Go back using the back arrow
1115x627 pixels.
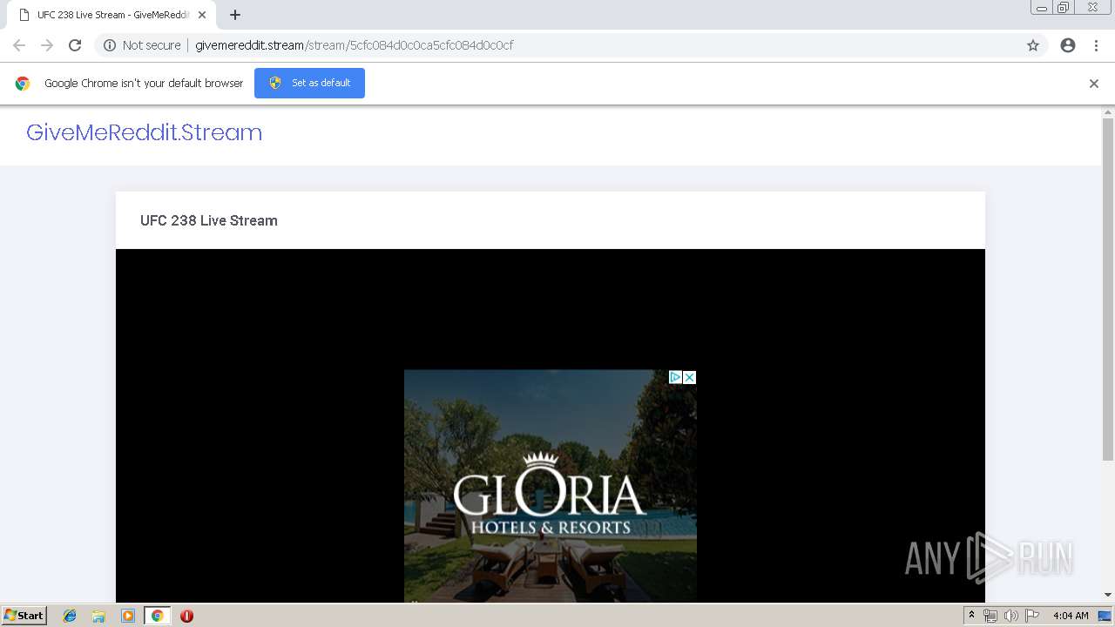(x=19, y=45)
